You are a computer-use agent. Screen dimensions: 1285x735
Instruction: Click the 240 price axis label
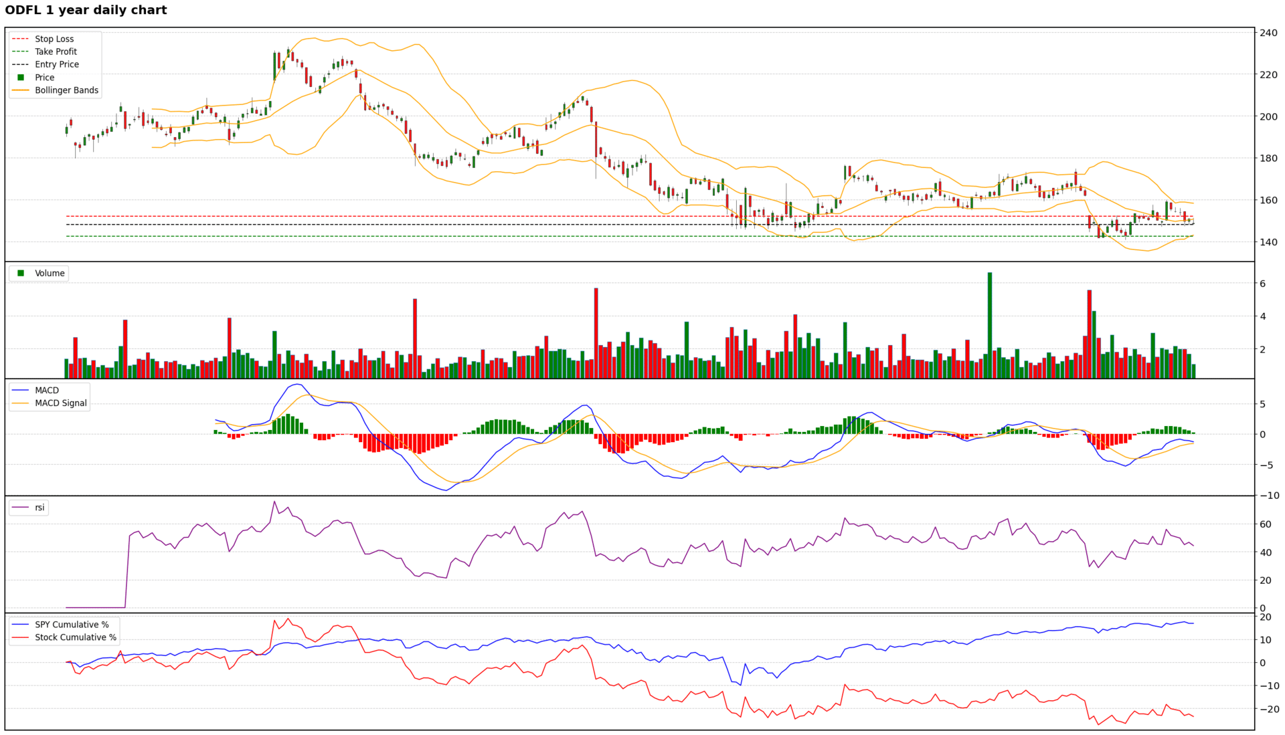[x=1268, y=33]
